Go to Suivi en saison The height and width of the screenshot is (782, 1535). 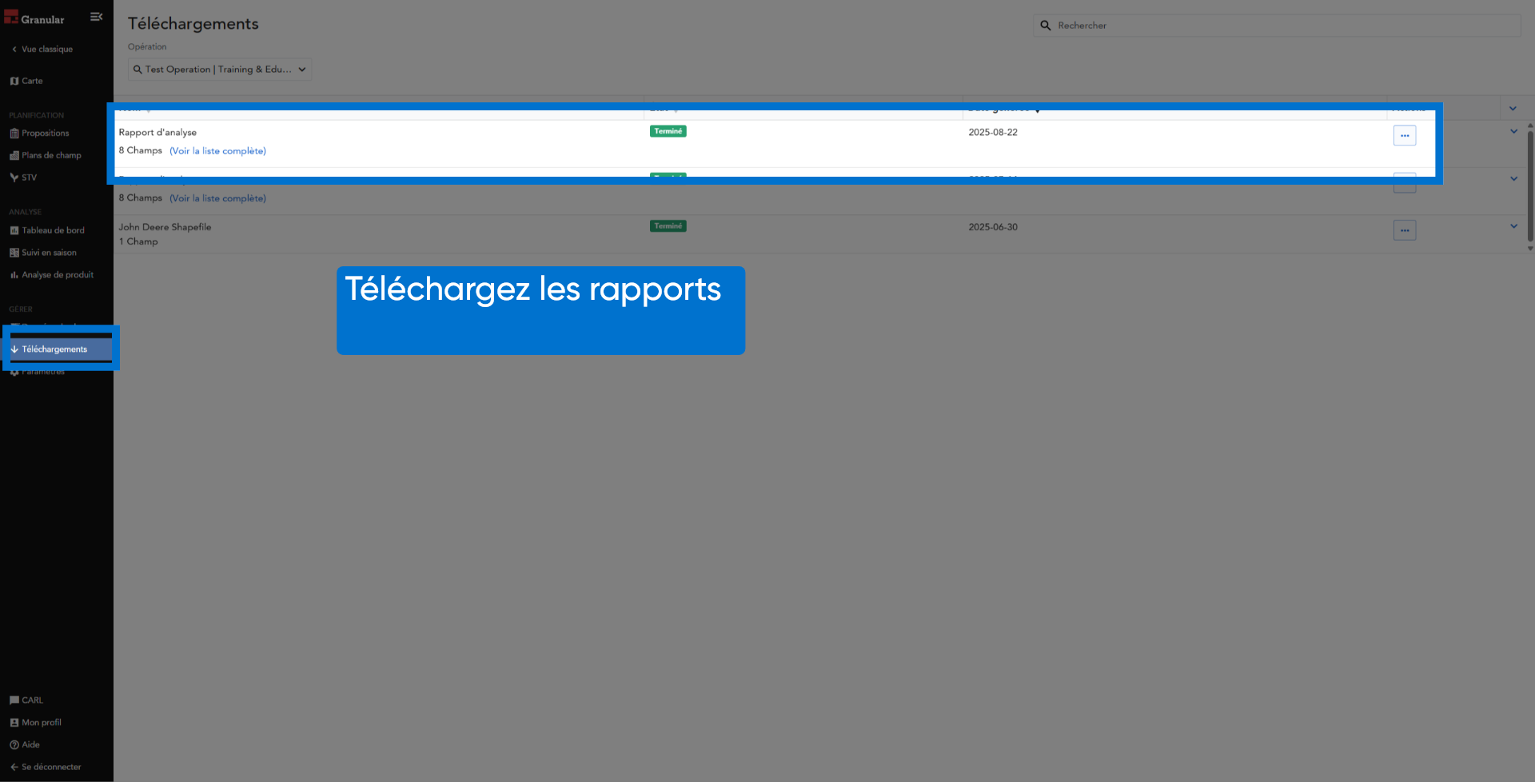tap(43, 253)
